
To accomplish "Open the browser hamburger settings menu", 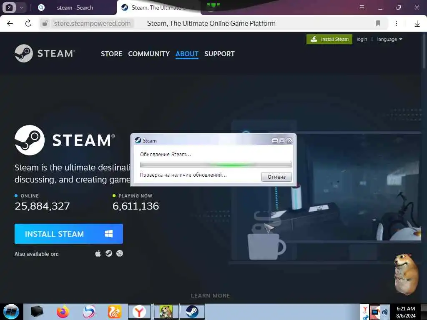I will [x=362, y=7].
